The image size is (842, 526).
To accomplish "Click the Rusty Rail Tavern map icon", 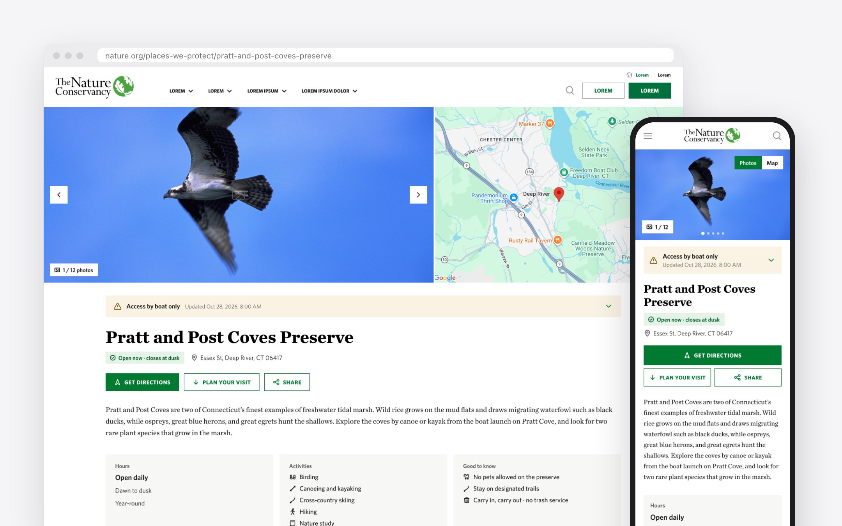I will tap(558, 240).
